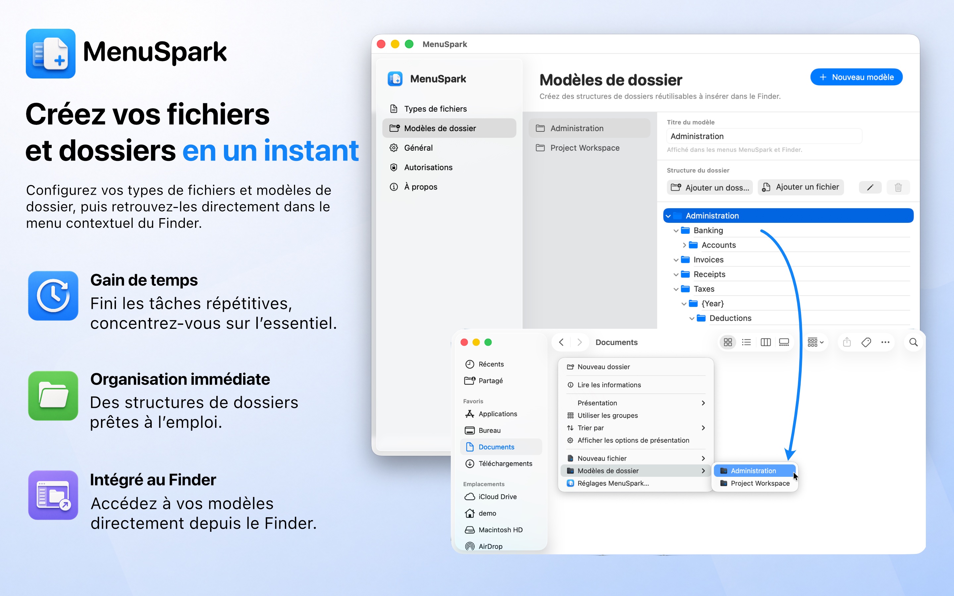Image resolution: width=954 pixels, height=596 pixels.
Task: Click the Titre du modèle text field
Action: (x=764, y=136)
